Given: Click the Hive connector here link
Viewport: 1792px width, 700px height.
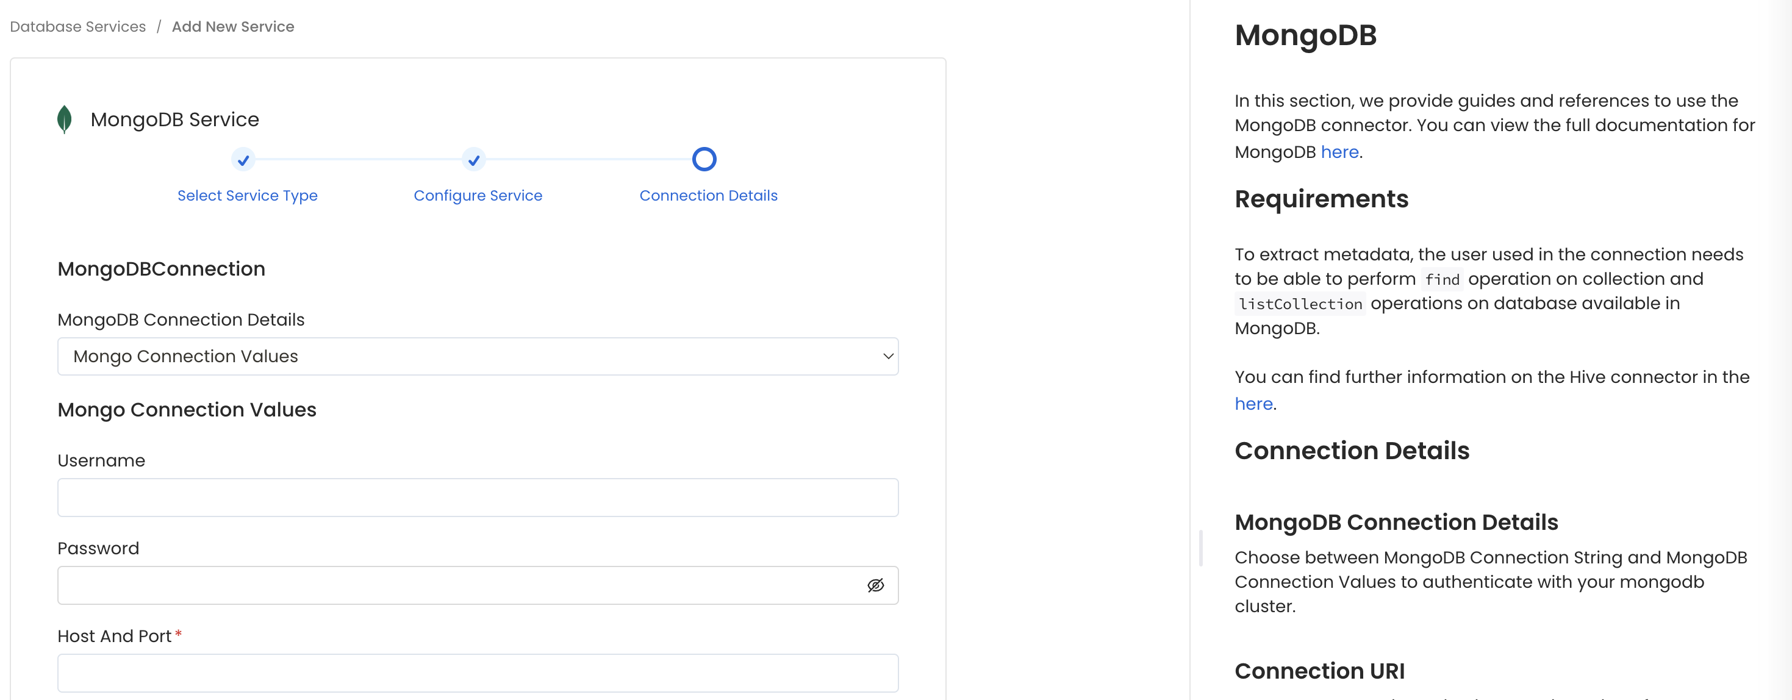Looking at the screenshot, I should coord(1253,403).
